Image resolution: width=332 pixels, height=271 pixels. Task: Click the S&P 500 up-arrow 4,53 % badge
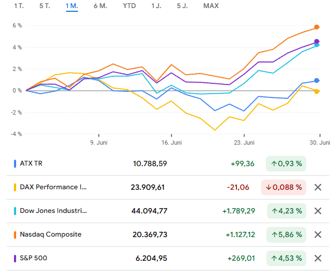286,259
